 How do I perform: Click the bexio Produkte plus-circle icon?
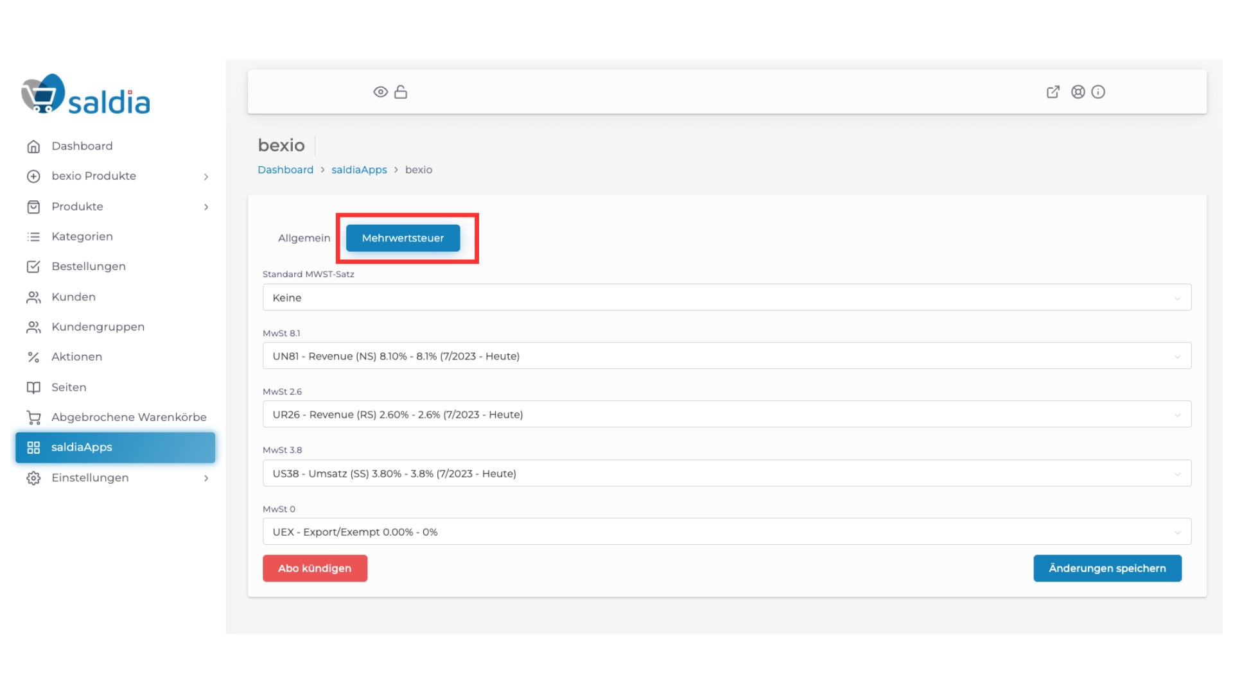pos(33,176)
